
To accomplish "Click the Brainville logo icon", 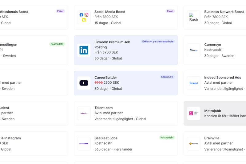I will [x=193, y=144].
